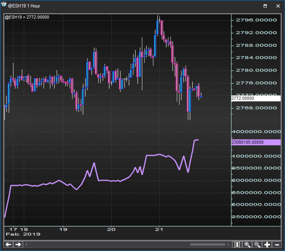Click the minus button in bottom toolbar
The image size is (285, 251).
[277, 244]
